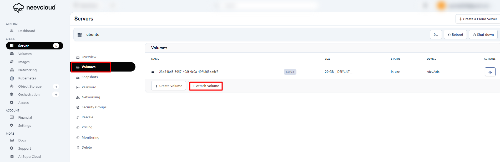Open Kubernetes in the sidebar

pyautogui.click(x=27, y=78)
